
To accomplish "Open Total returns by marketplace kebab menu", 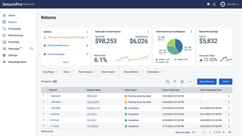I will (x=191, y=32).
